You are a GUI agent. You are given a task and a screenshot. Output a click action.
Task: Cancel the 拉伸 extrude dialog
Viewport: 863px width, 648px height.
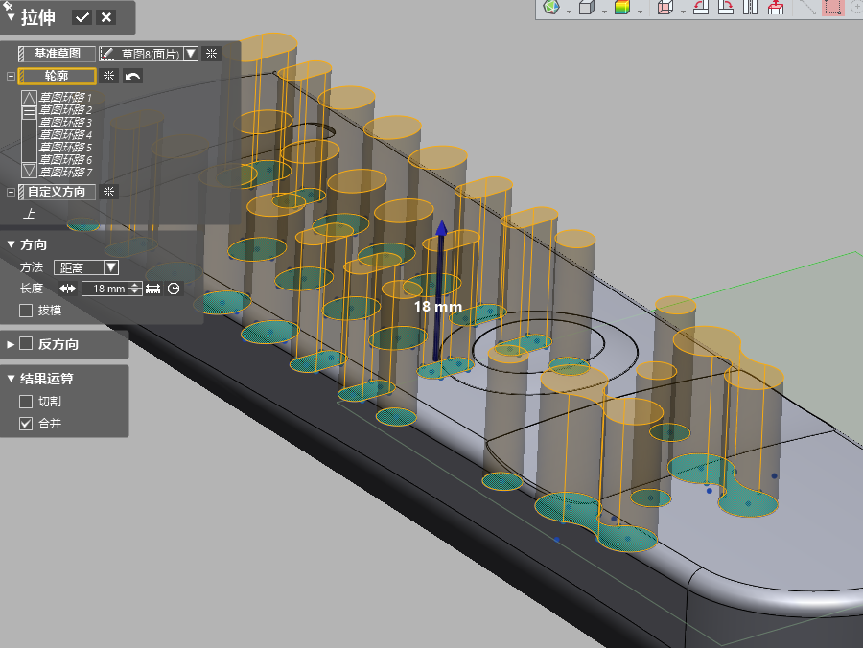click(x=106, y=17)
